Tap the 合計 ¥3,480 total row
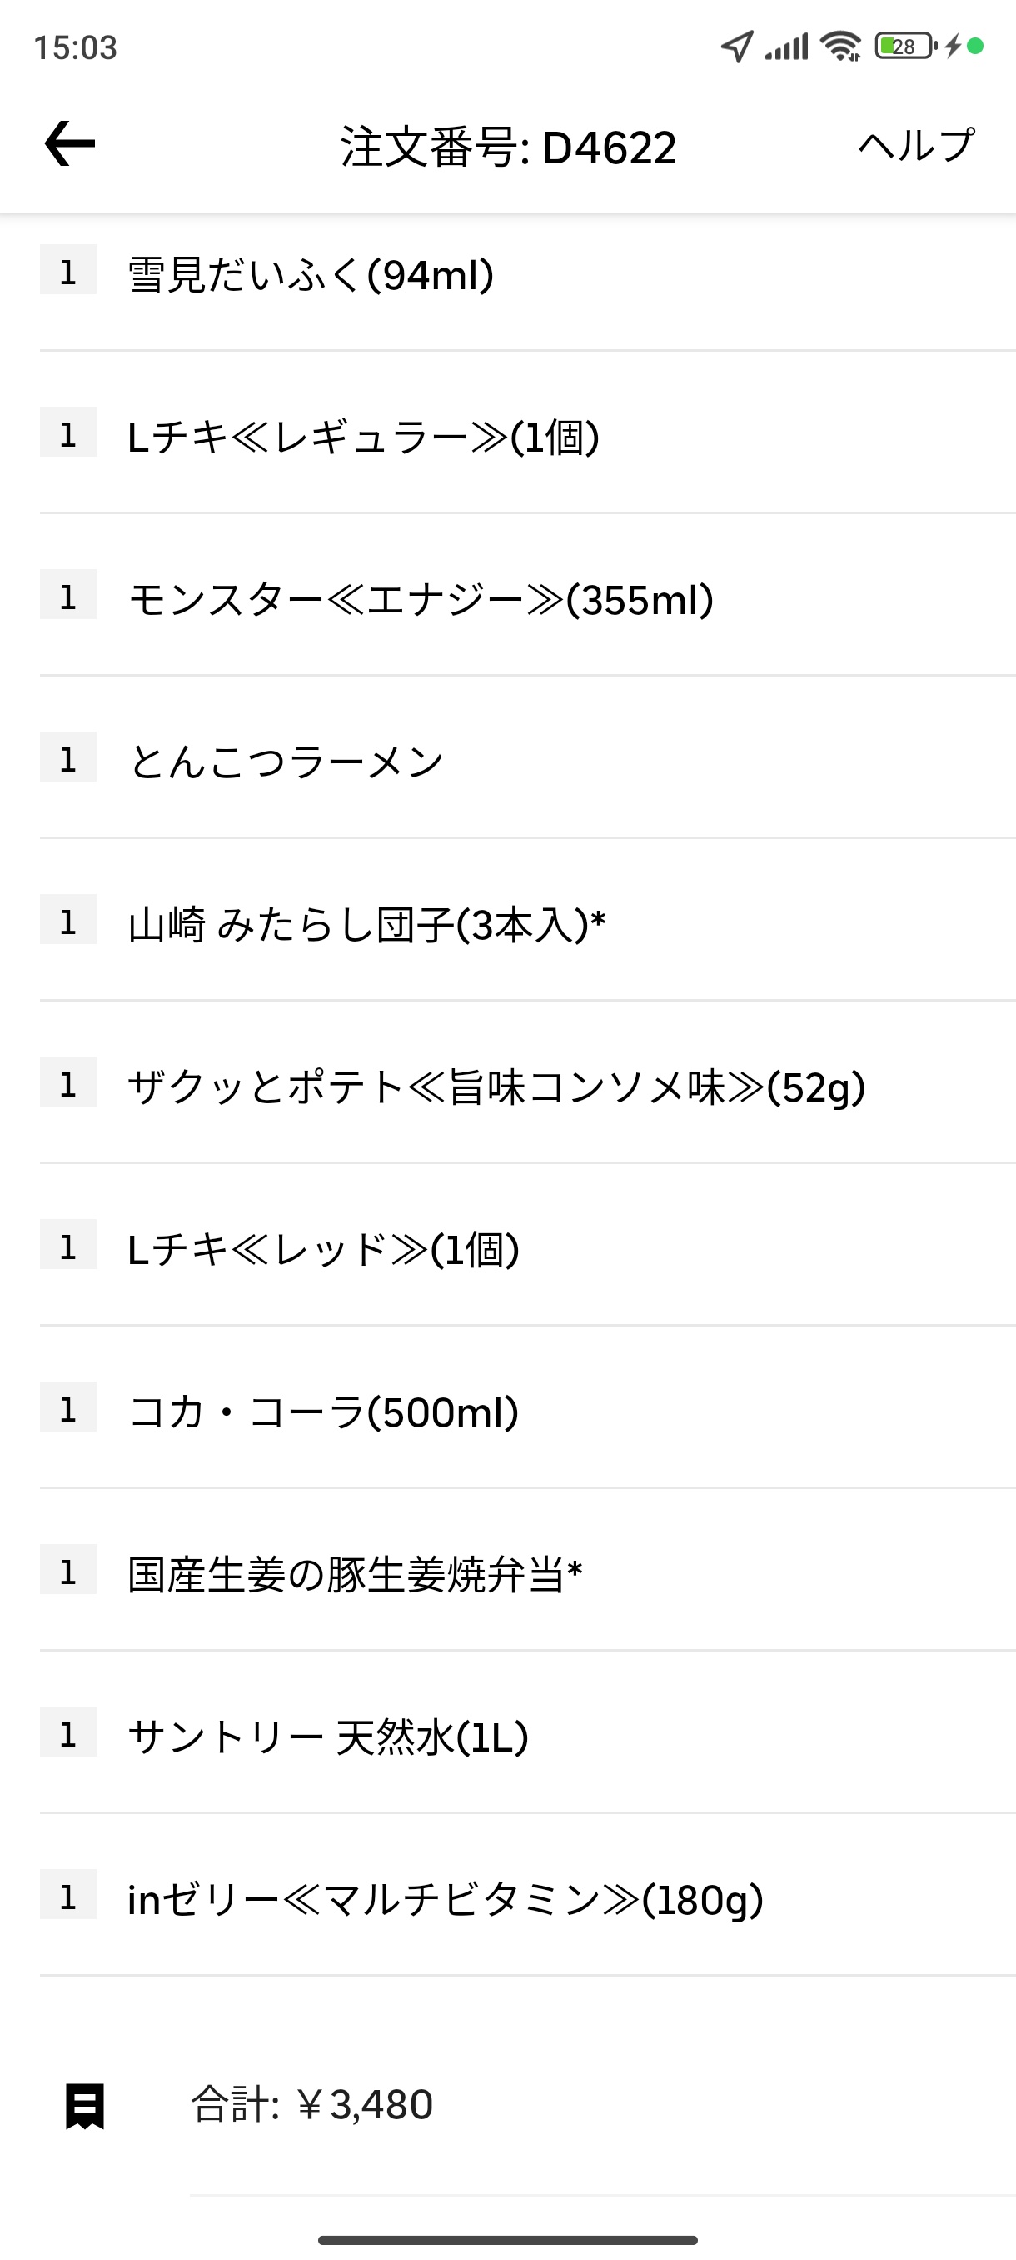Screen dimensions: 1016x2260 [528, 2105]
